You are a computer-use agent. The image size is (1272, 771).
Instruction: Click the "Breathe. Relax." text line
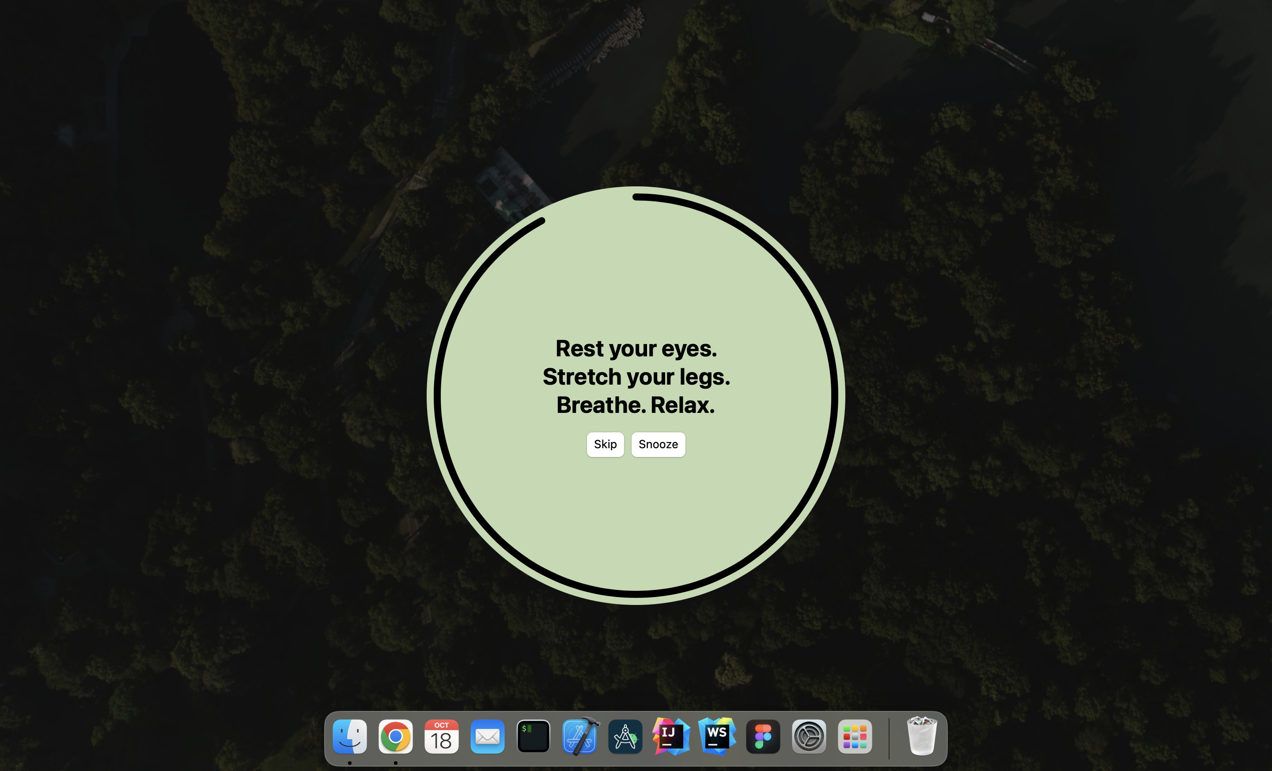pos(636,405)
